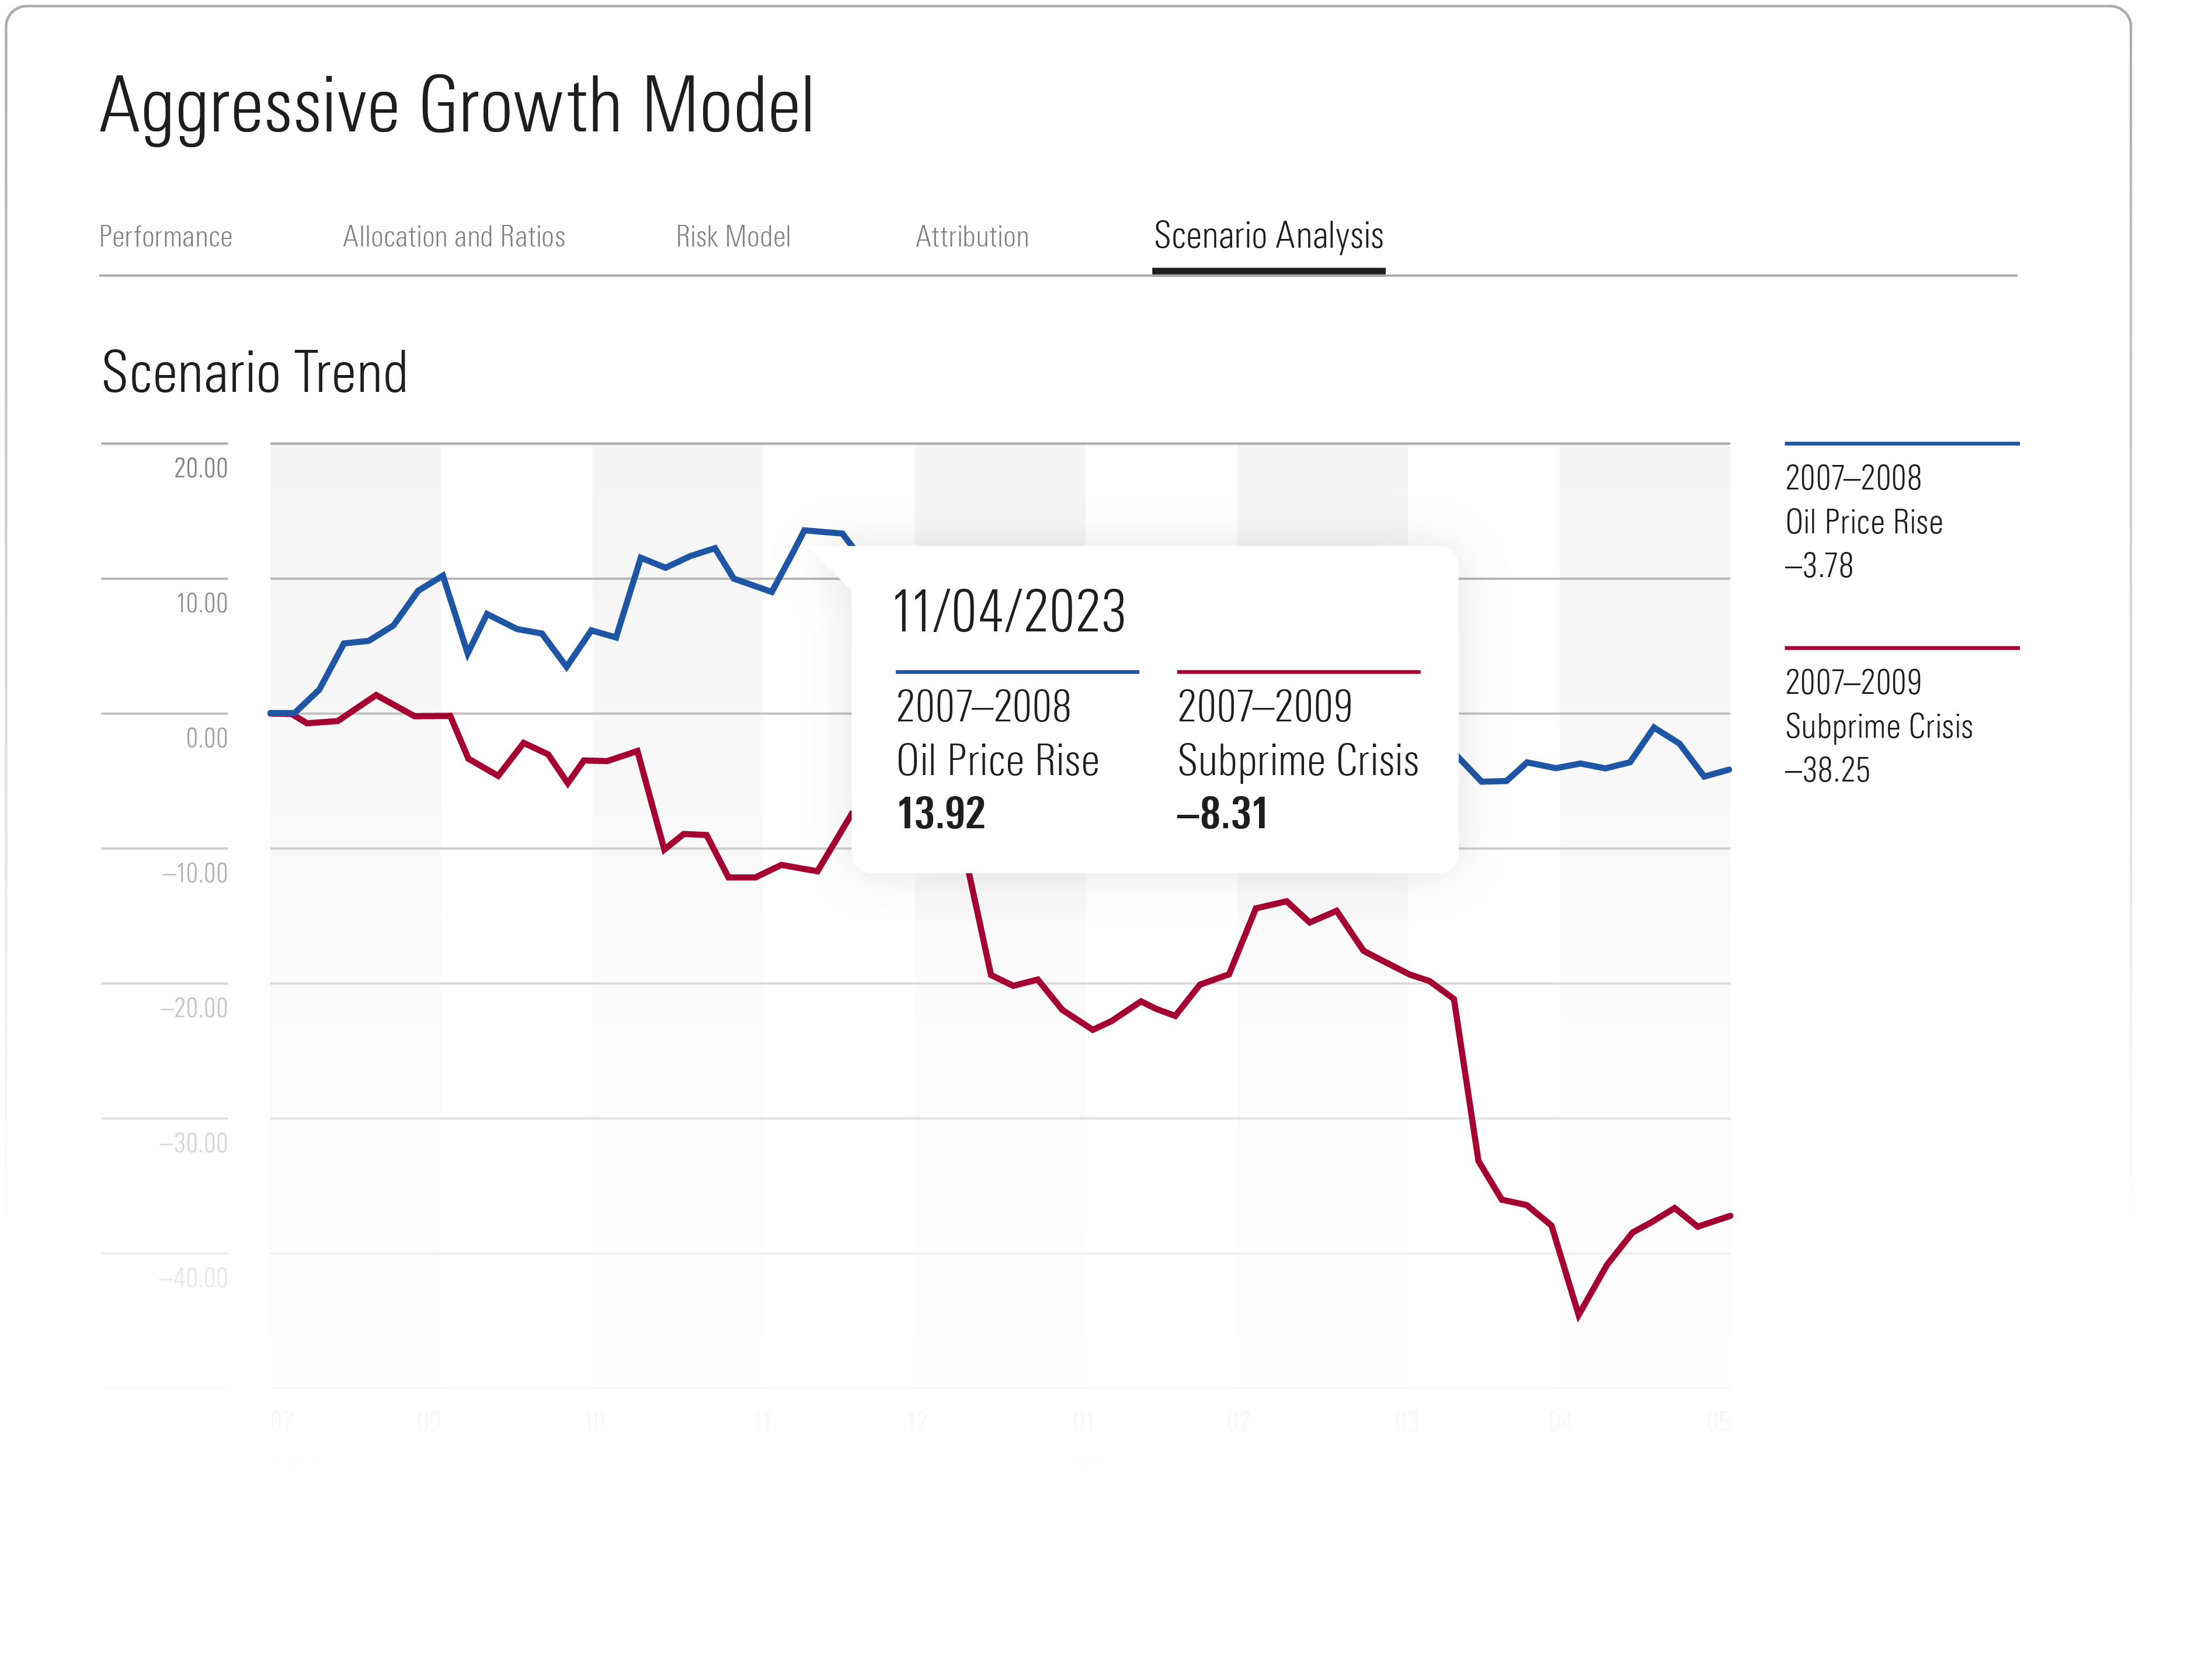
Task: Click the 13.92 value in tooltip
Action: tap(941, 813)
